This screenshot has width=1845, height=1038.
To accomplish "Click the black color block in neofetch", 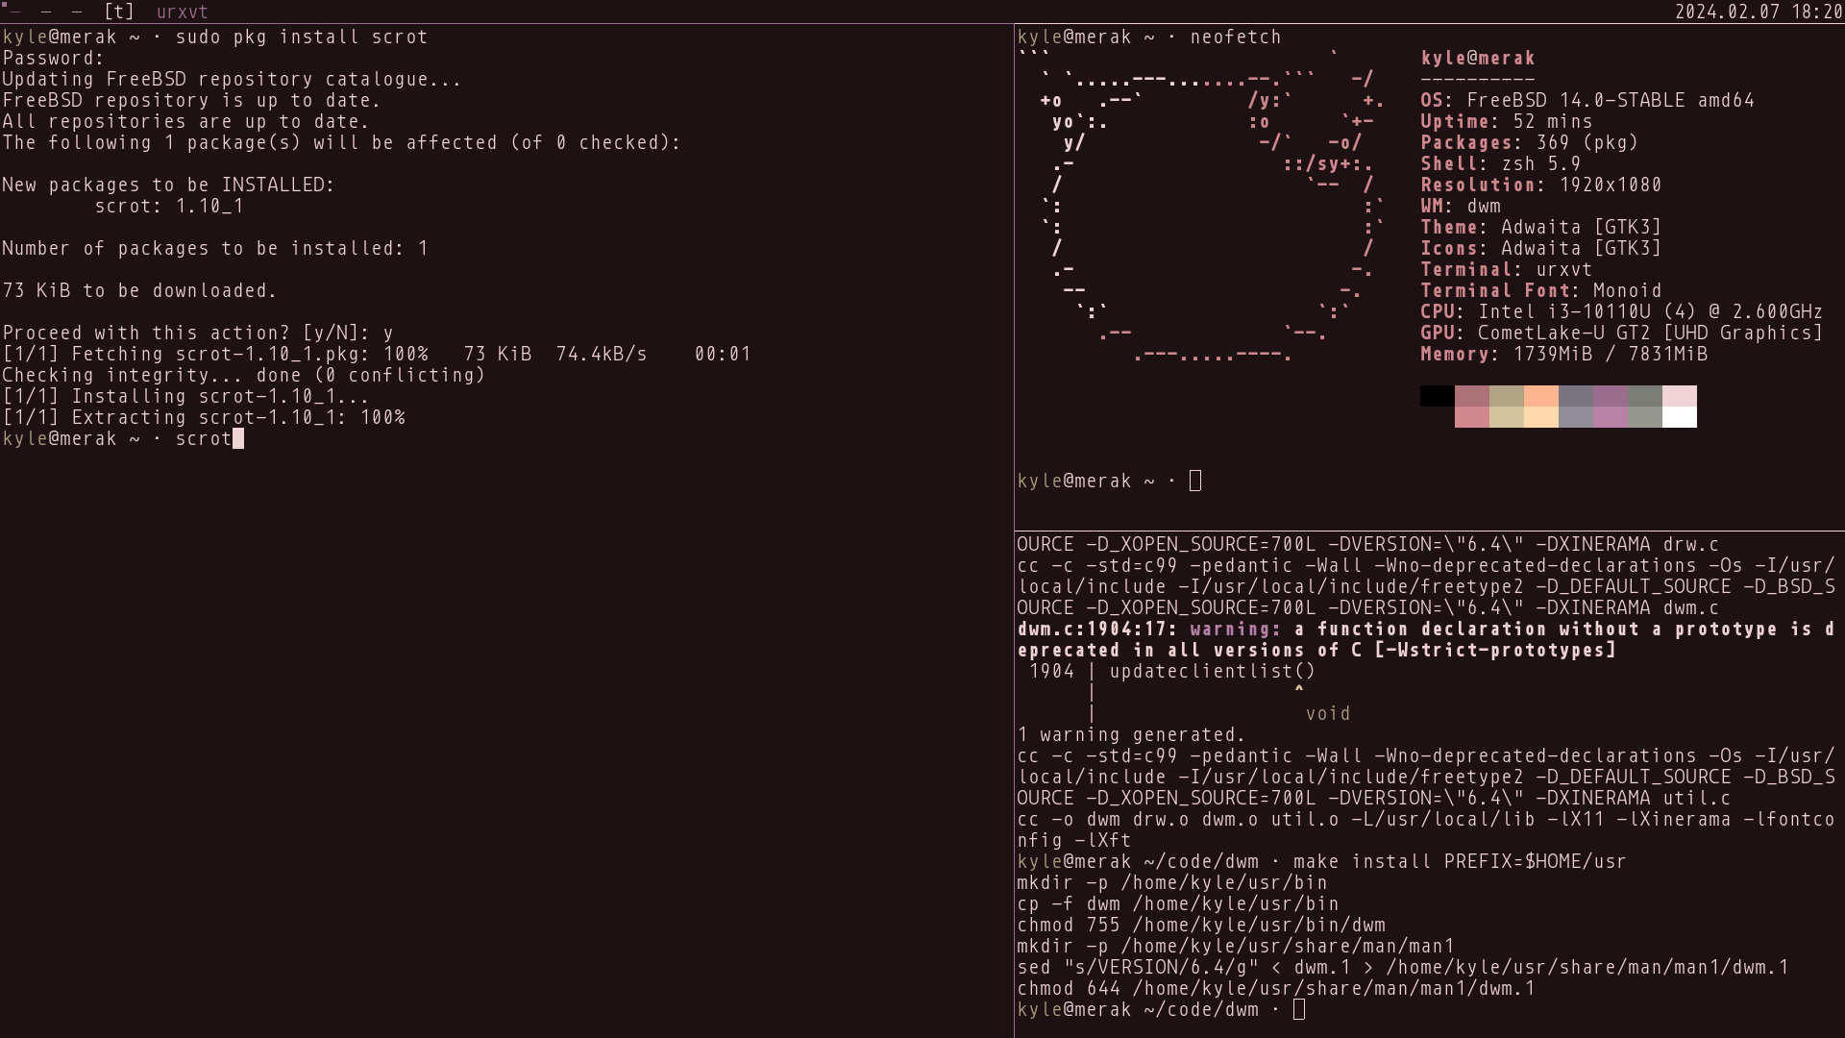I will 1437,396.
